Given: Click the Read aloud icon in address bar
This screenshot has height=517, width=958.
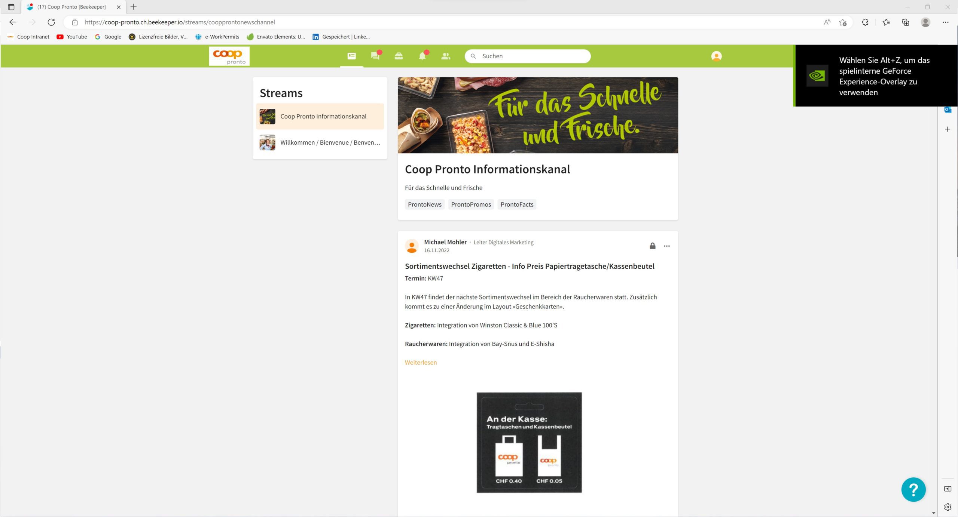Looking at the screenshot, I should tap(827, 22).
